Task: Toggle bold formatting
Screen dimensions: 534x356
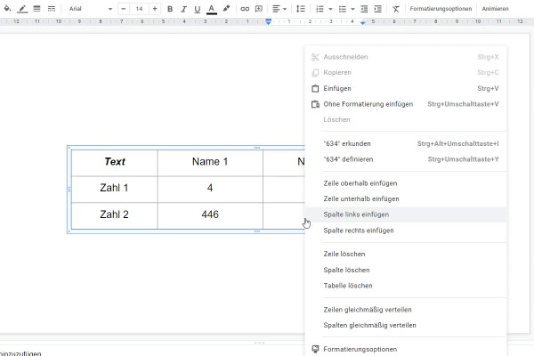Action: point(170,9)
